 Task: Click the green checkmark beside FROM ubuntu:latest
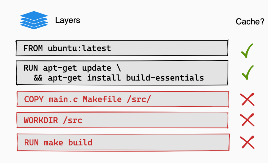[x=247, y=51]
